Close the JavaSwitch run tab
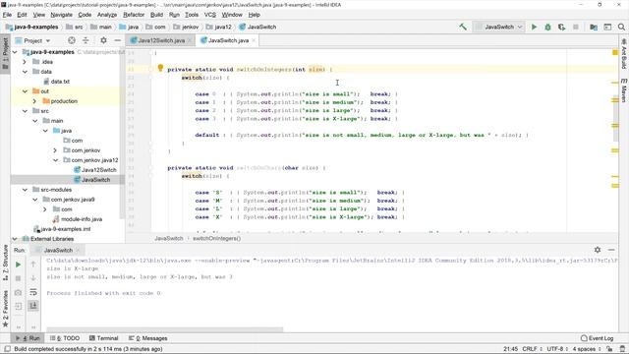The width and height of the screenshot is (629, 354). click(78, 250)
